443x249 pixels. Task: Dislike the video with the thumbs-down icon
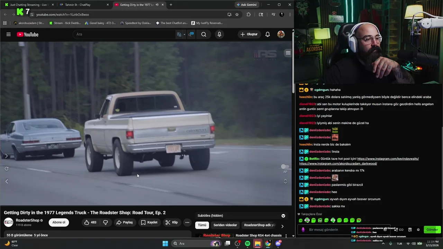pos(106,222)
